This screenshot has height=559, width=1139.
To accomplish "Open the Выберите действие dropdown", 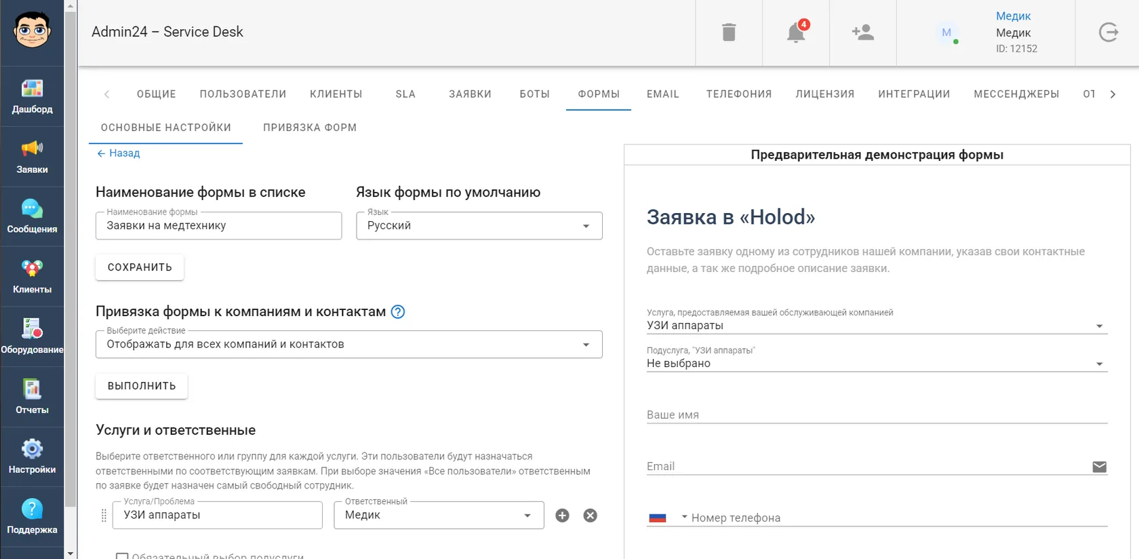I will (x=349, y=345).
